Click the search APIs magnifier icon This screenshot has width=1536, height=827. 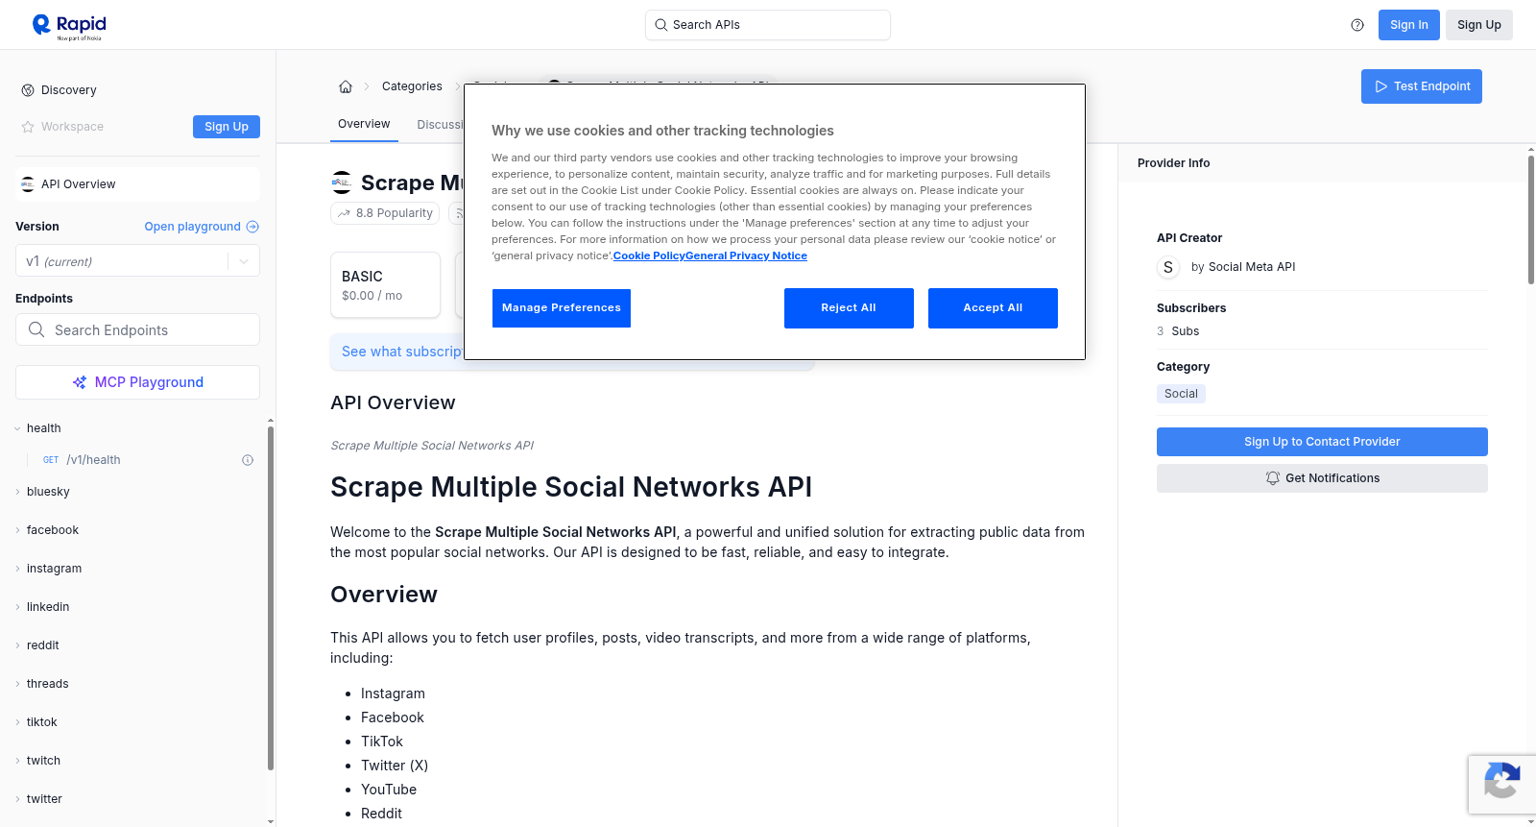click(x=661, y=25)
